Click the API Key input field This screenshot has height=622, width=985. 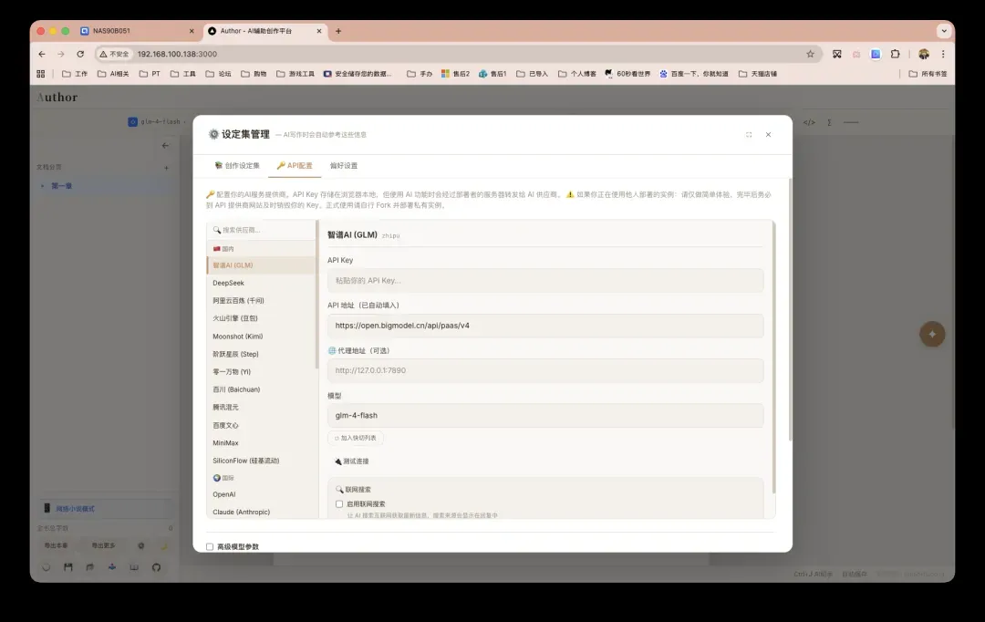point(544,281)
